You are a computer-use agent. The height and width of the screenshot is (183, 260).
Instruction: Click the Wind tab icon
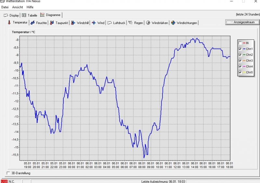[x=94, y=23]
